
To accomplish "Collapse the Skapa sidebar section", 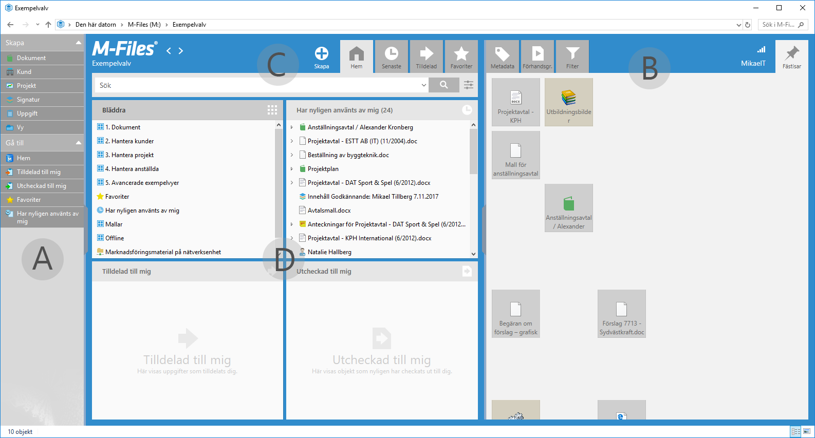I will 79,43.
